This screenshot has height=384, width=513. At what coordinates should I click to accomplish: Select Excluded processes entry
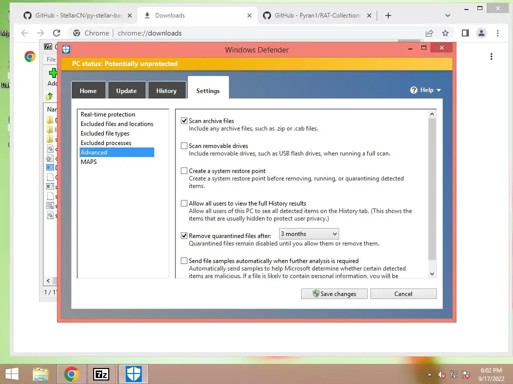coord(106,142)
